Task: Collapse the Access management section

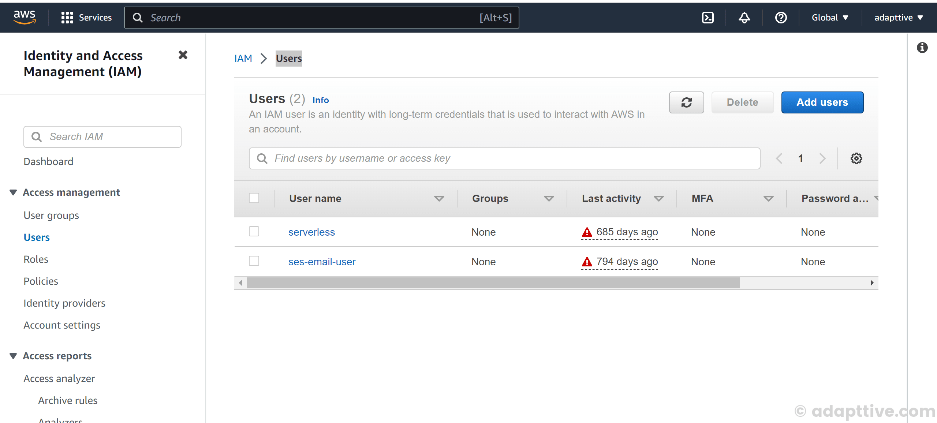Action: pyautogui.click(x=14, y=192)
